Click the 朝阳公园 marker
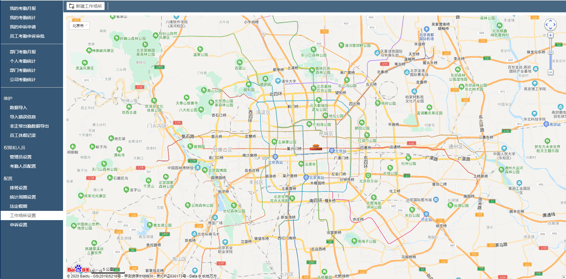Screen dimensions: 566x279 (x=362, y=122)
